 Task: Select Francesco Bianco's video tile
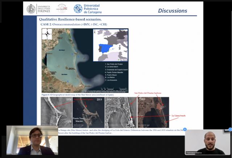coord(207,141)
